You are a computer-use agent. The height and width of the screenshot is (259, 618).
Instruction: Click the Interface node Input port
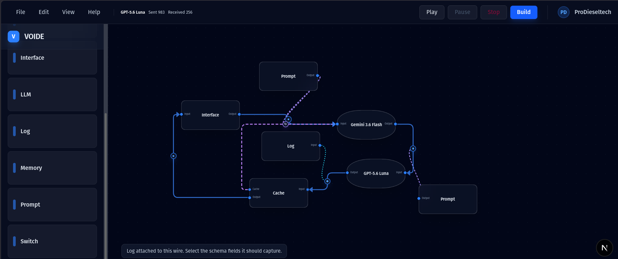coord(181,114)
